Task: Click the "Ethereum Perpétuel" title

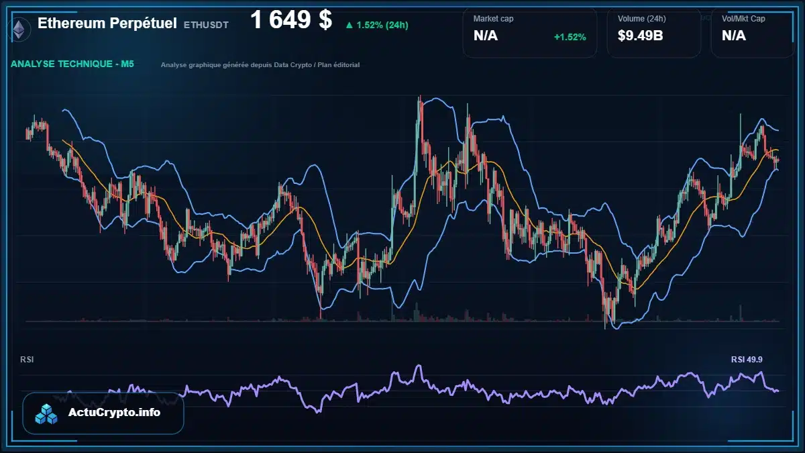Action: pyautogui.click(x=107, y=23)
